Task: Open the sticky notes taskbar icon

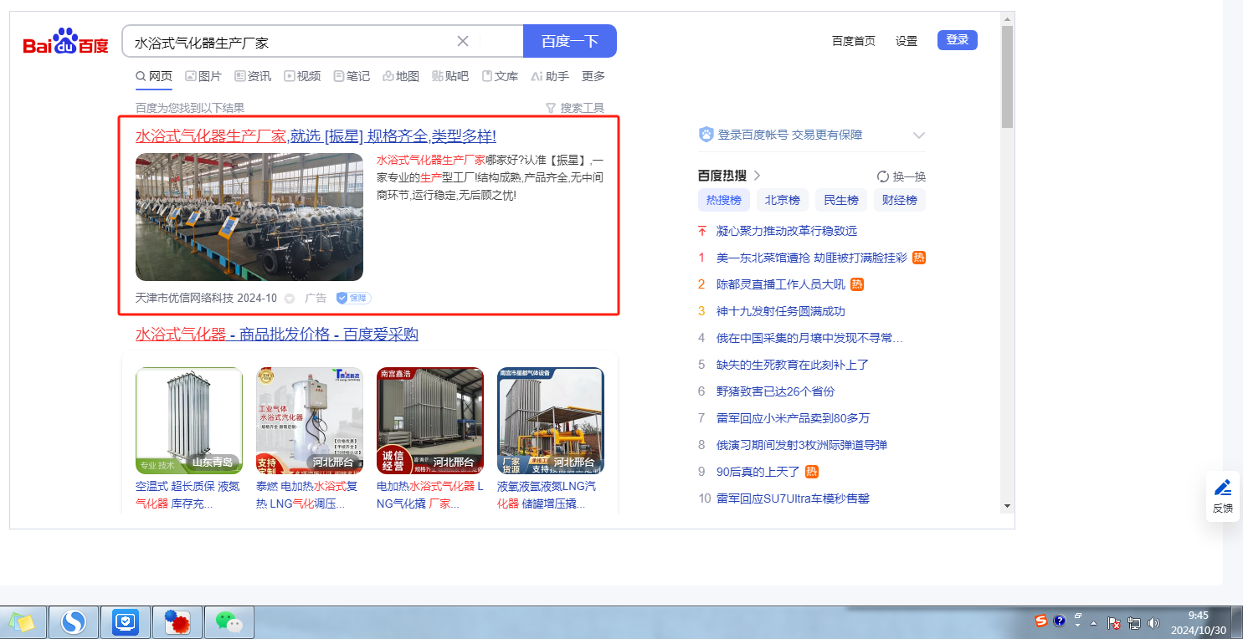Action: pyautogui.click(x=22, y=621)
